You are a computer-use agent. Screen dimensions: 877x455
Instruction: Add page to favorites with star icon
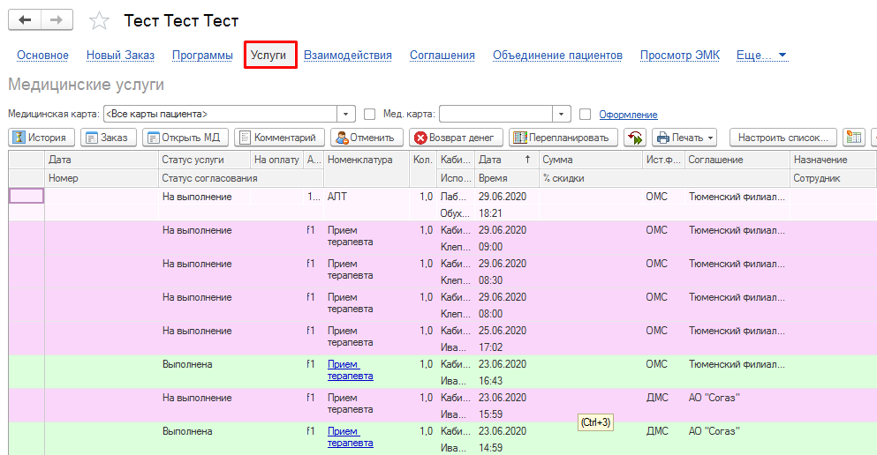pyautogui.click(x=100, y=21)
